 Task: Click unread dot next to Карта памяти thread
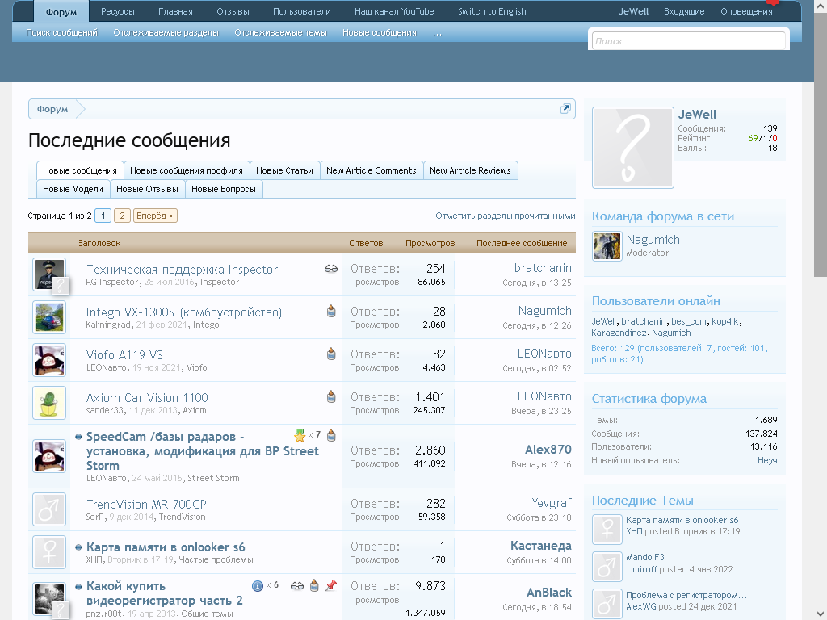78,547
